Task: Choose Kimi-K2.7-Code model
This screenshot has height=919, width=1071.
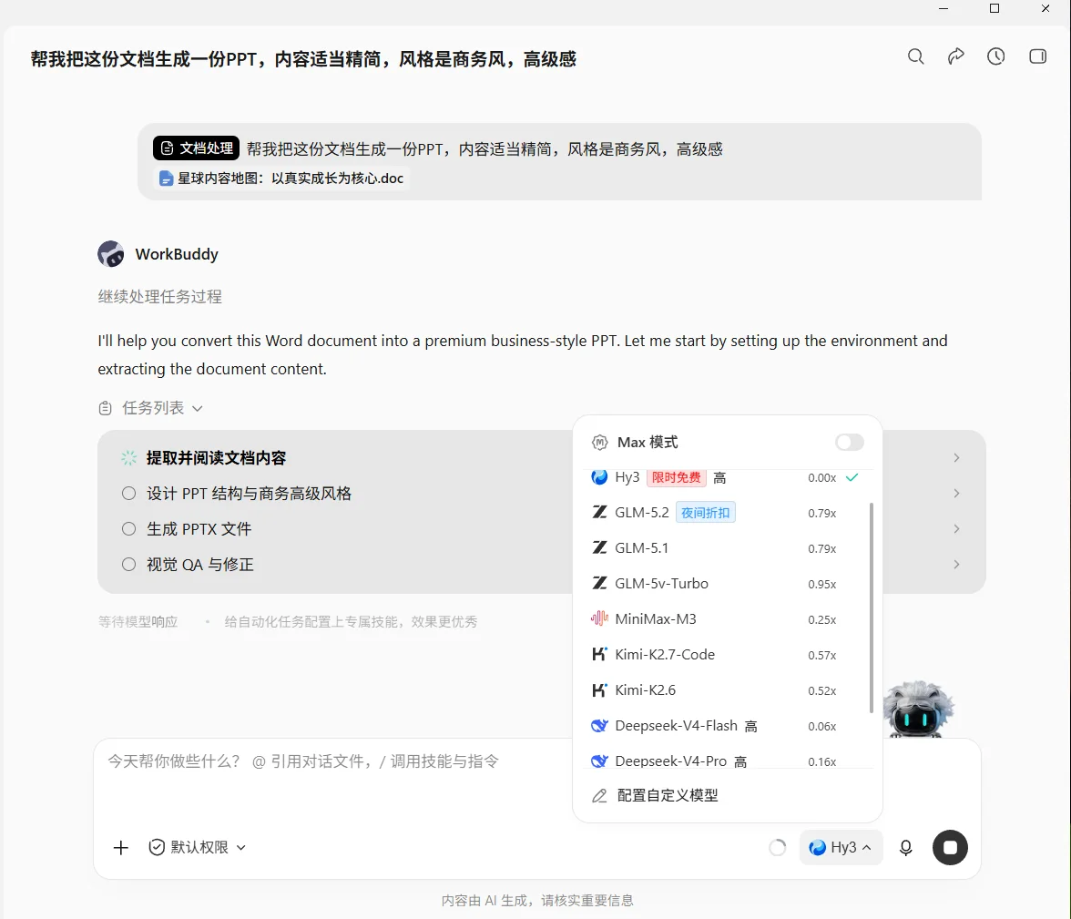Action: [x=726, y=655]
